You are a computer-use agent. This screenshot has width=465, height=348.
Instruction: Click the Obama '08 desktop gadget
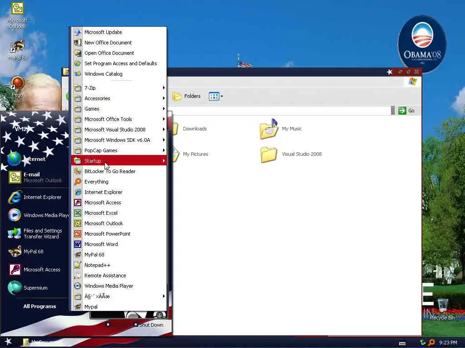point(422,43)
